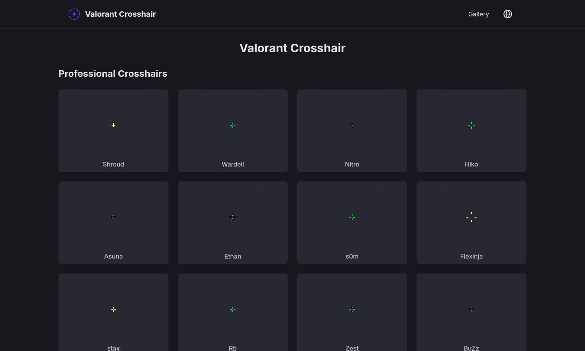
Task: Click the Nitro name label
Action: (x=352, y=164)
